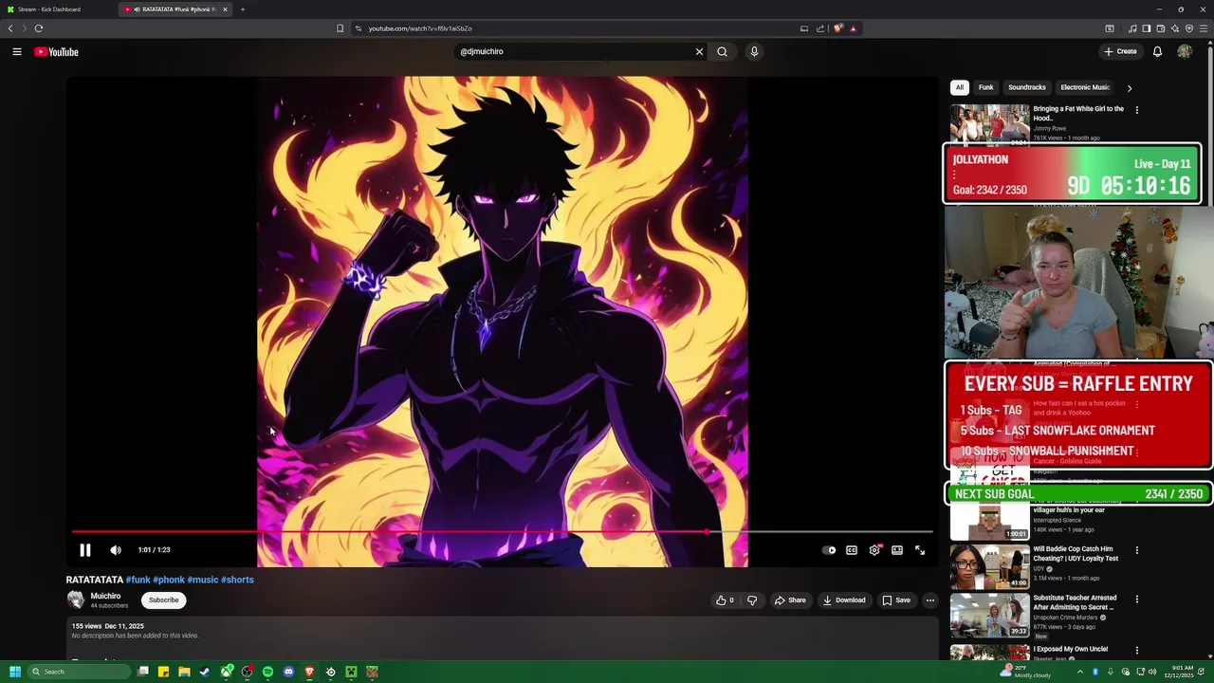The height and width of the screenshot is (683, 1214).
Task: Click the magnifier search button
Action: coord(722,52)
